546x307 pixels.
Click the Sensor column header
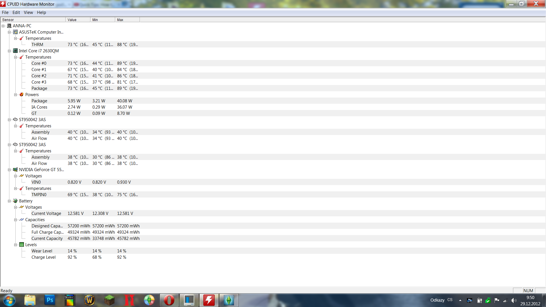(x=33, y=20)
